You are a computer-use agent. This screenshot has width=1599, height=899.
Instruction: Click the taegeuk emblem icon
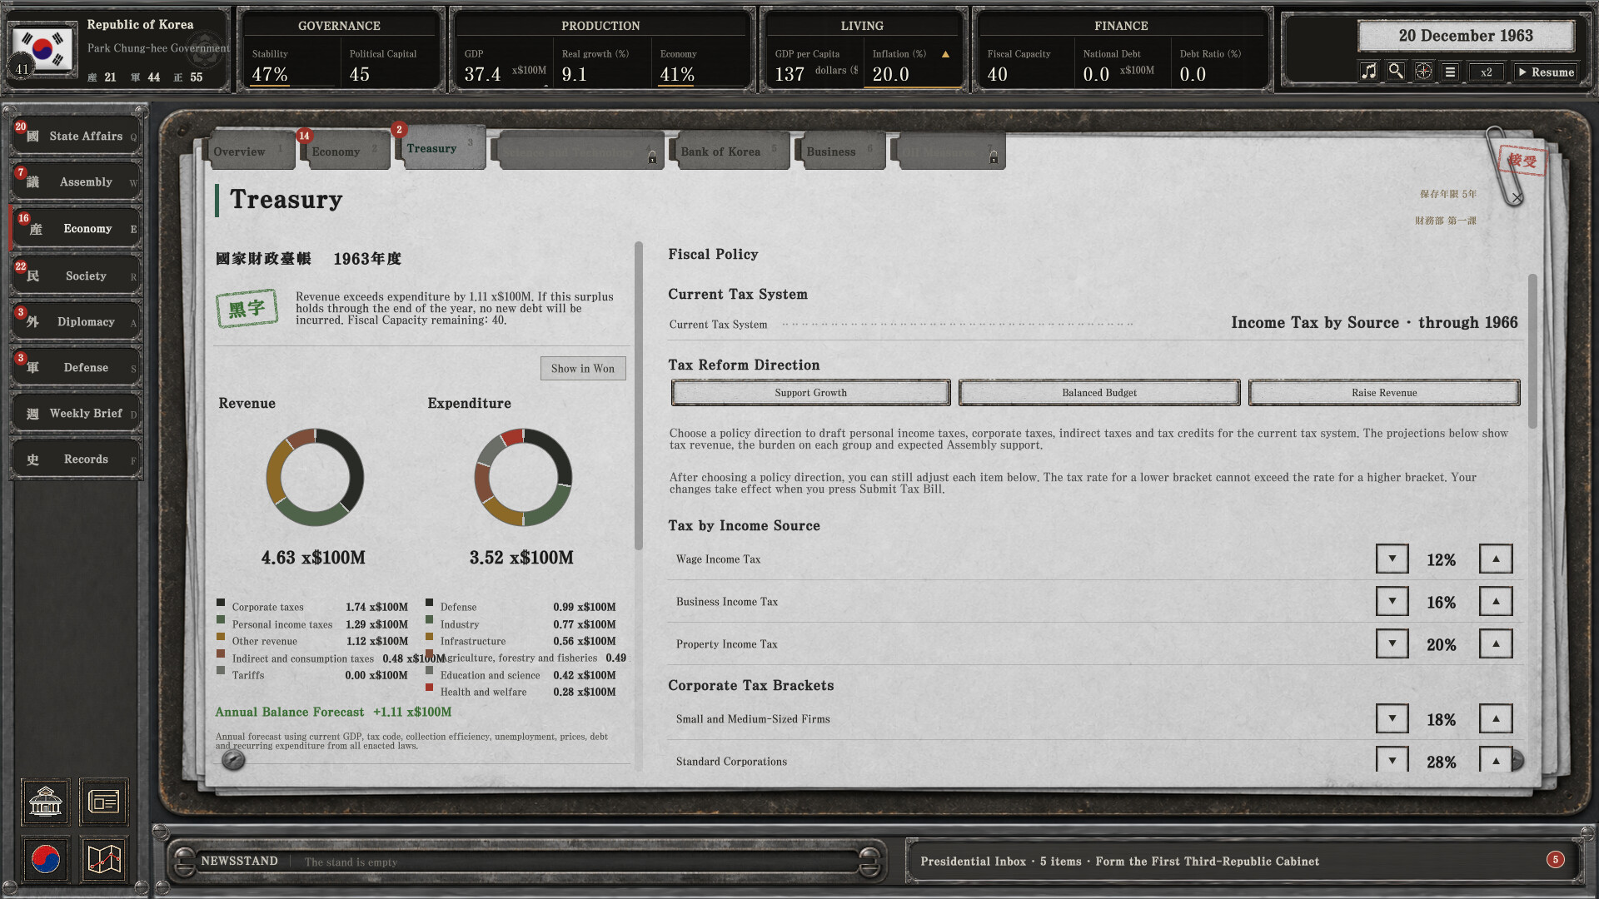pos(46,859)
